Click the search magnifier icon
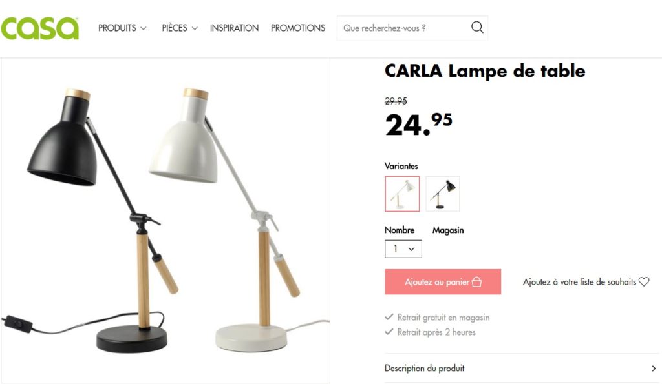The height and width of the screenshot is (384, 662). coord(477,27)
